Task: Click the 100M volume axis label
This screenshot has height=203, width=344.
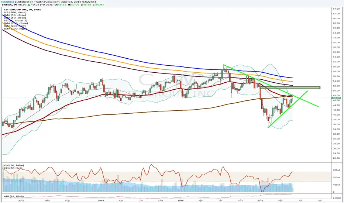Action: tap(337, 185)
